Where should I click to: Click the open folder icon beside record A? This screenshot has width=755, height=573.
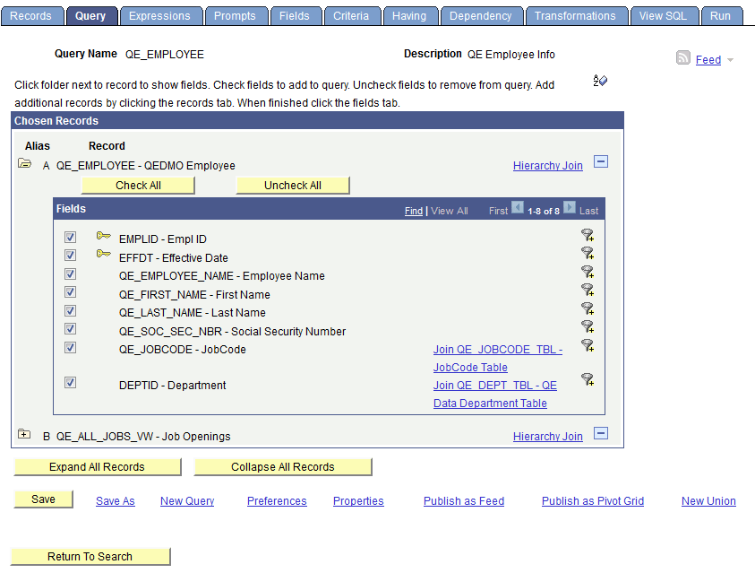click(24, 164)
